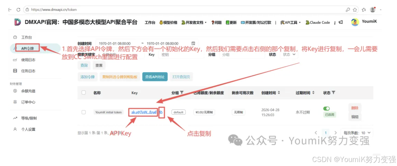Viewport: 397px width, 166px height.
Task: Click the DMXAPI logo icon
Action: tap(17, 22)
